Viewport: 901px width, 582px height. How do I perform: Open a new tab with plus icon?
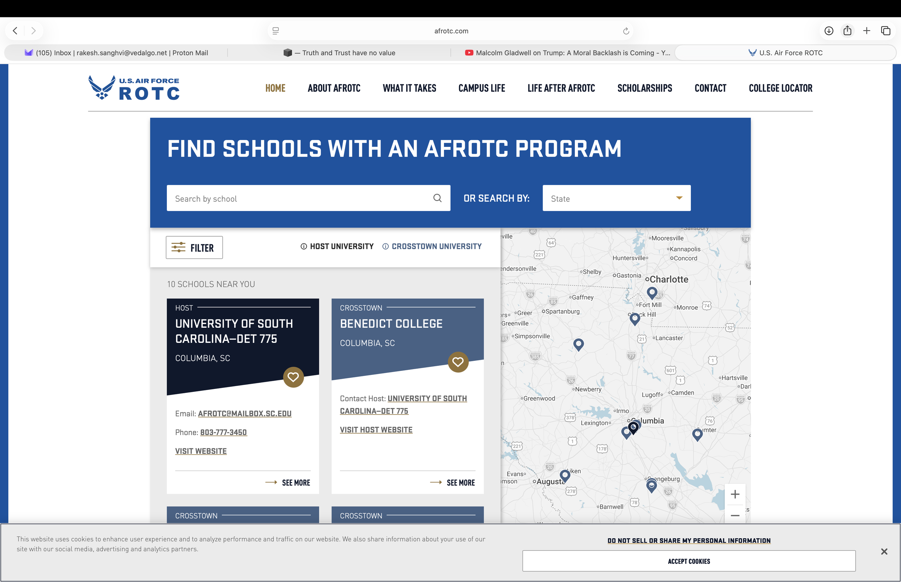tap(867, 31)
